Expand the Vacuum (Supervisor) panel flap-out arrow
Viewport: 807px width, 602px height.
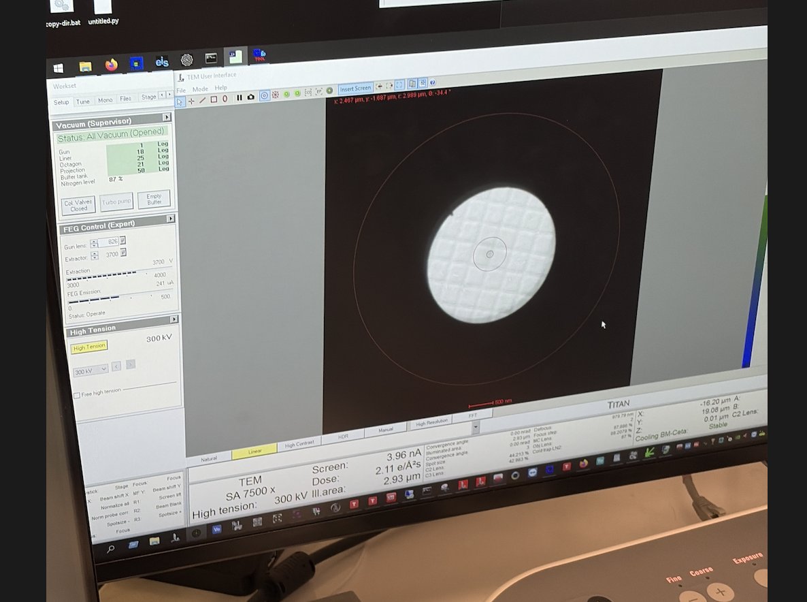pyautogui.click(x=167, y=117)
